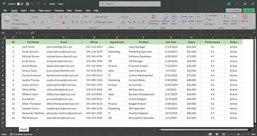This screenshot has width=257, height=136.
Task: Open the Font Color dropdown arrow
Action: point(67,22)
